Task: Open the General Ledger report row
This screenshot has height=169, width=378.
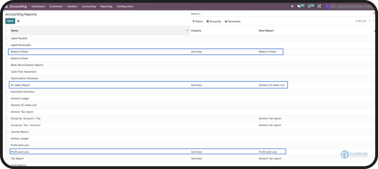Action: [20, 98]
